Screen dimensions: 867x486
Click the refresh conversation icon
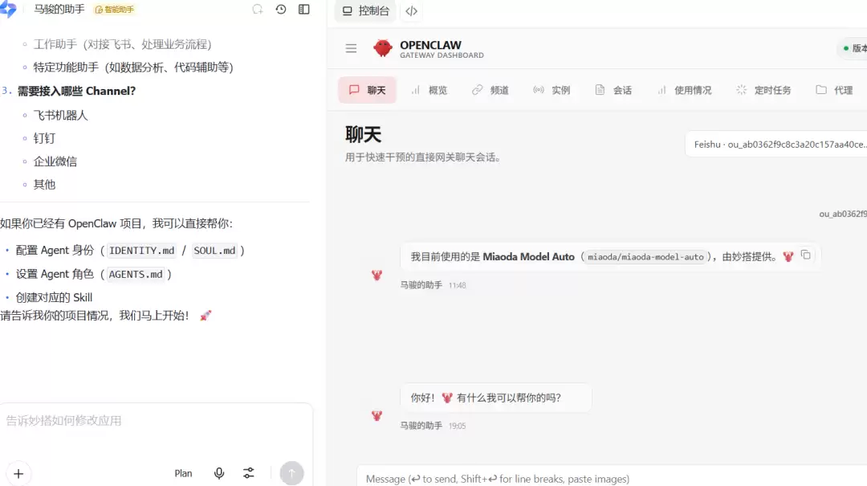[258, 10]
